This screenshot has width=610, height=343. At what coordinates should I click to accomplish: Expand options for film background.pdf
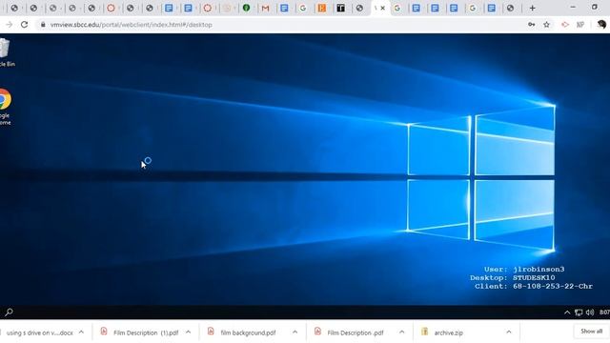[x=295, y=333]
